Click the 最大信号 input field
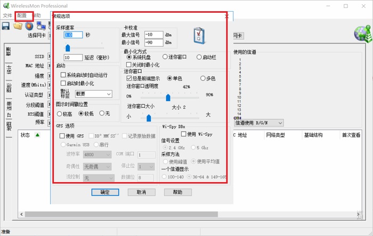This screenshot has width=373, height=236. coord(154,35)
